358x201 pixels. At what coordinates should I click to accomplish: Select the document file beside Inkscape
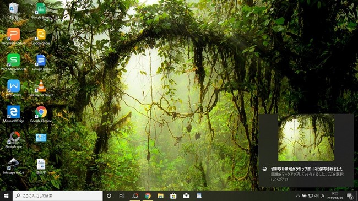point(41,166)
